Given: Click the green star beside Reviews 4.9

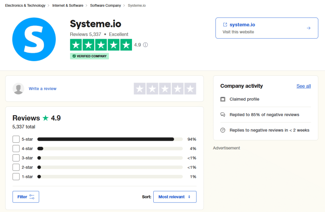Looking at the screenshot, I should pyautogui.click(x=45, y=118).
